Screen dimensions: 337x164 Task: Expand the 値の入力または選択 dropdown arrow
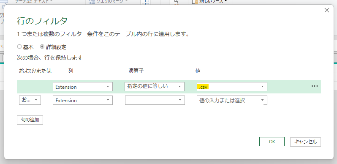pyautogui.click(x=262, y=100)
